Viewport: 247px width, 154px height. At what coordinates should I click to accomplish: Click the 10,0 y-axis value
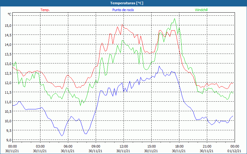8,121
